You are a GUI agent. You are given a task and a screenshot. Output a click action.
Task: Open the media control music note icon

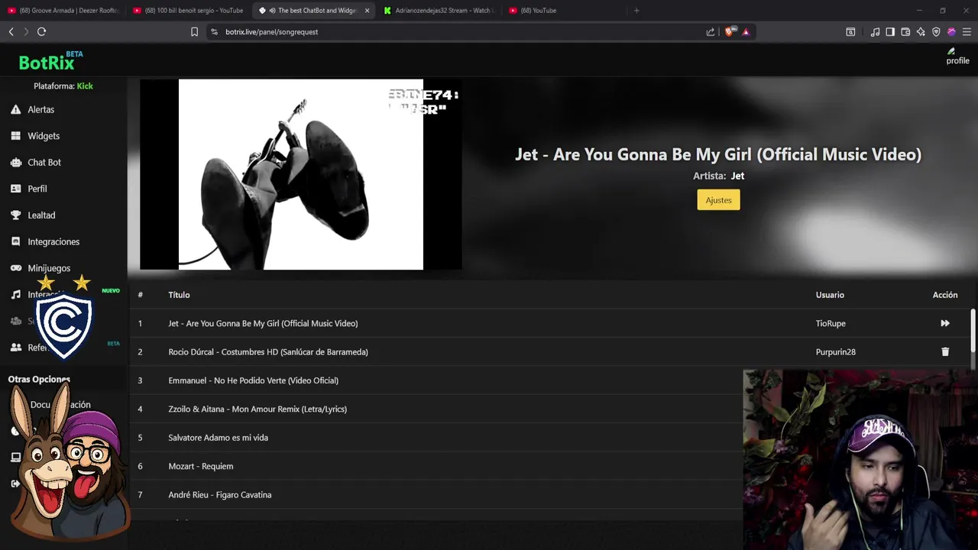tap(875, 32)
